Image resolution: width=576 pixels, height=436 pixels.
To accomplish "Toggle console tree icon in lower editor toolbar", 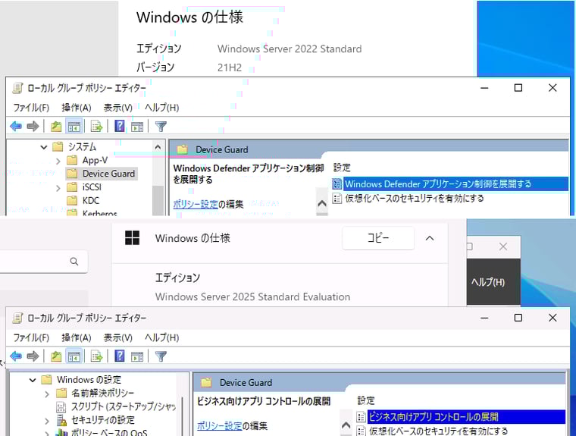I will click(x=74, y=356).
